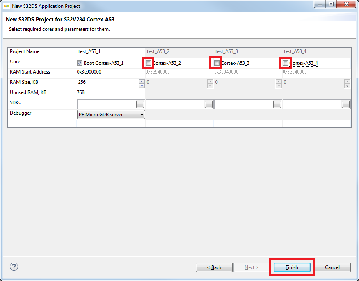Increase RAM size for test_A53_1
359x281 pixels.
point(142,82)
